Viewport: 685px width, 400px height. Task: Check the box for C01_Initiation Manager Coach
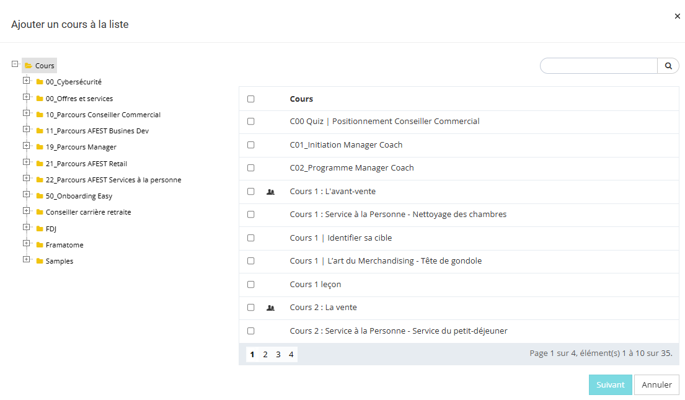(250, 145)
